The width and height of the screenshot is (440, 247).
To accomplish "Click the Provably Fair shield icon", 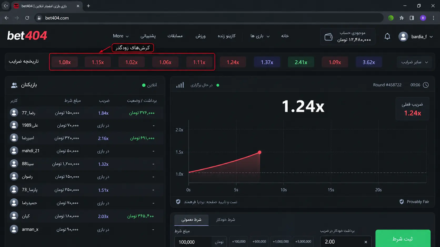I will click(x=402, y=202).
